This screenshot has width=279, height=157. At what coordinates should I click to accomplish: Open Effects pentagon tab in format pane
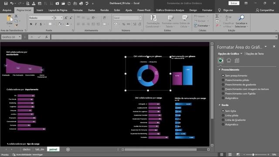(x=229, y=61)
